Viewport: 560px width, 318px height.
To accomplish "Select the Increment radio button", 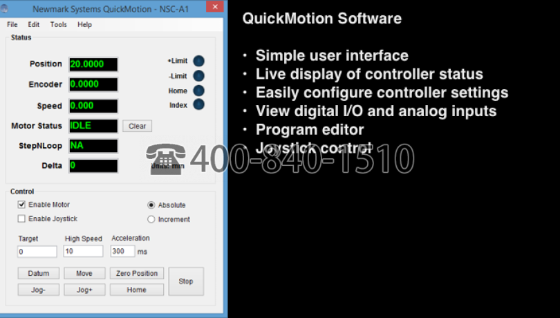I will pyautogui.click(x=151, y=219).
